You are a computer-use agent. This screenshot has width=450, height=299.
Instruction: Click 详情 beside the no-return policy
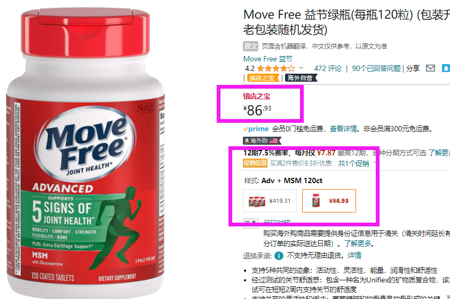pos(354,255)
